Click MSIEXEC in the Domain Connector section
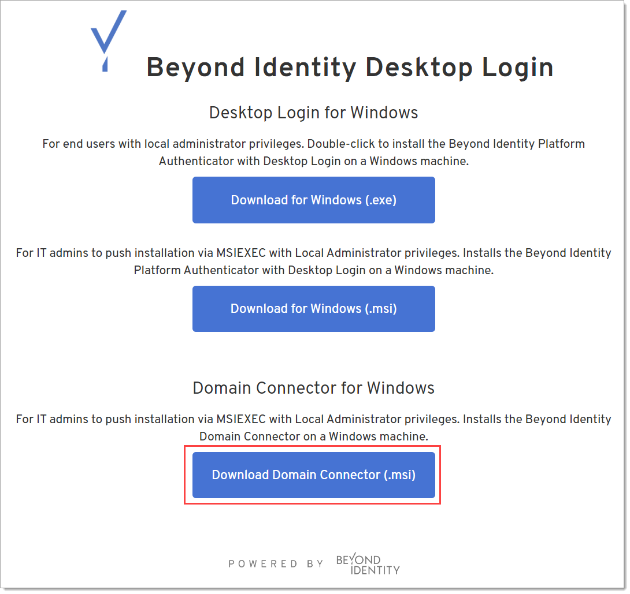This screenshot has width=630, height=594. point(242,419)
